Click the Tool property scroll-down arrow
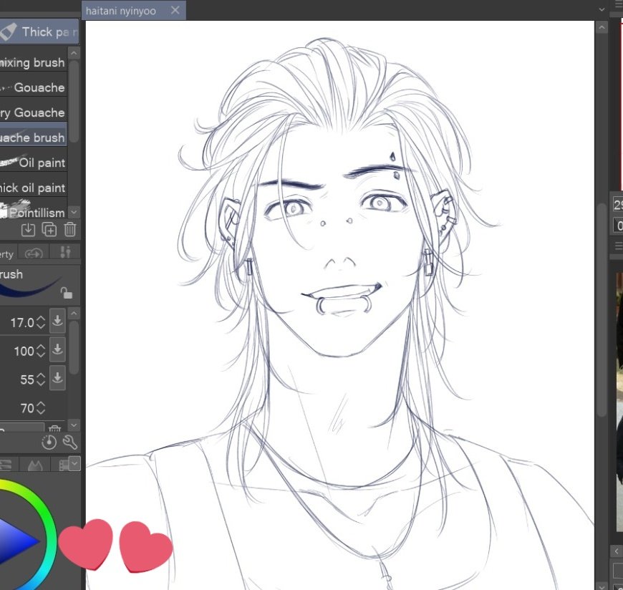Image resolution: width=623 pixels, height=590 pixels. [x=74, y=425]
